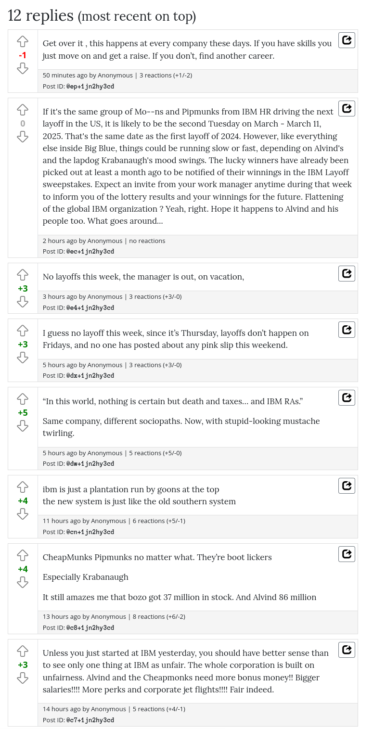373x729 pixels.
Task: Share the 'death and taxes' reply
Action: click(x=347, y=398)
